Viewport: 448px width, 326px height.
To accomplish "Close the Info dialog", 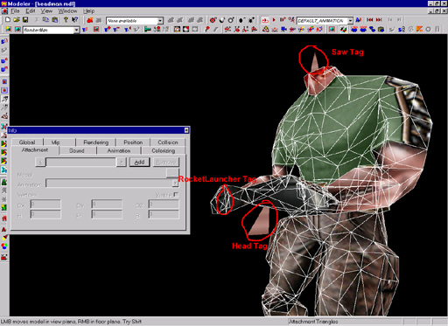I will 186,130.
